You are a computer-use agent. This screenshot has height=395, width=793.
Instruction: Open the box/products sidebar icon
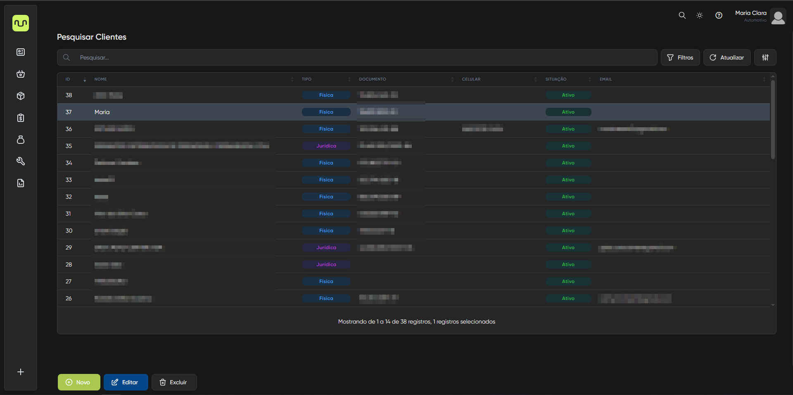21,96
